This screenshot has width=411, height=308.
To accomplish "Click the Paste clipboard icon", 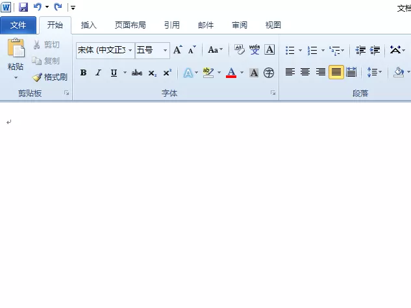I will [16, 48].
